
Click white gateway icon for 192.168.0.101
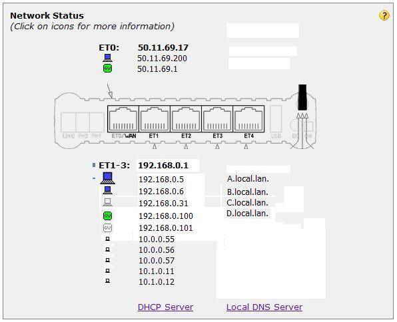click(x=108, y=228)
